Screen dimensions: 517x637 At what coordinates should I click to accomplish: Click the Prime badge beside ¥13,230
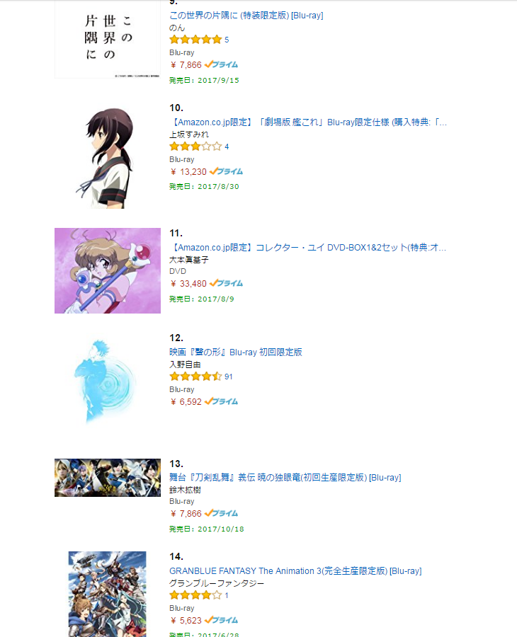pos(227,171)
